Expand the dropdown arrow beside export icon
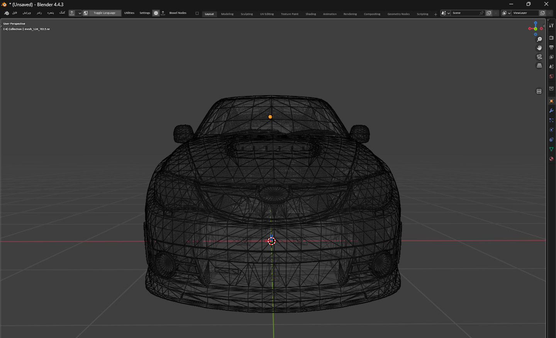This screenshot has width=556, height=338. tap(80, 13)
